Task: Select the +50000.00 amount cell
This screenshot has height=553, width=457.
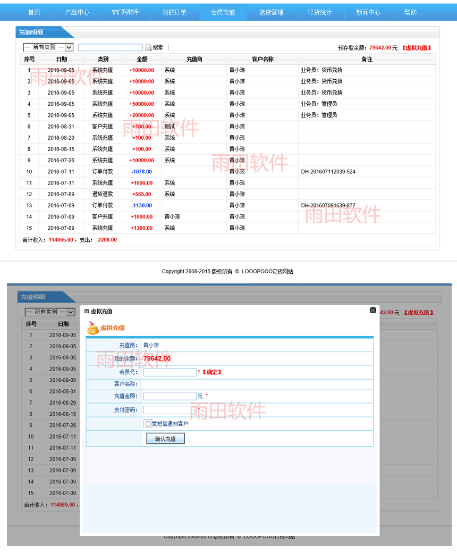Action: click(x=142, y=104)
